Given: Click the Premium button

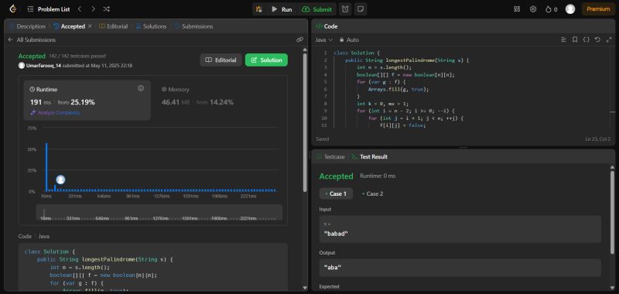Looking at the screenshot, I should pyautogui.click(x=598, y=9).
